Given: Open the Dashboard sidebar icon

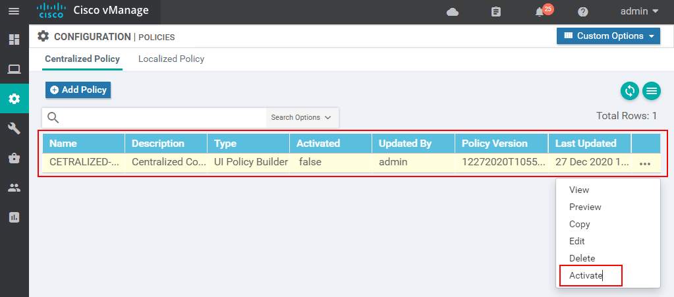Looking at the screenshot, I should point(14,40).
